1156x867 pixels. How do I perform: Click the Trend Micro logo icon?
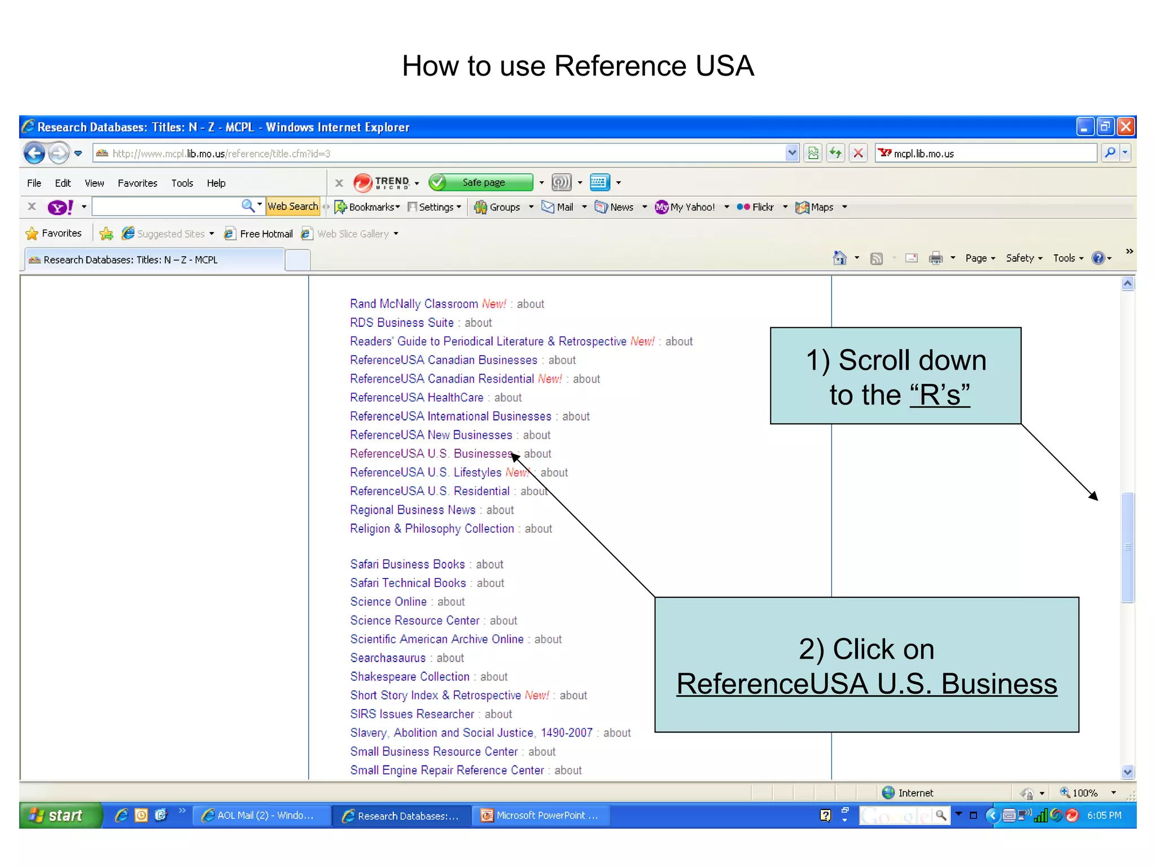click(x=363, y=182)
